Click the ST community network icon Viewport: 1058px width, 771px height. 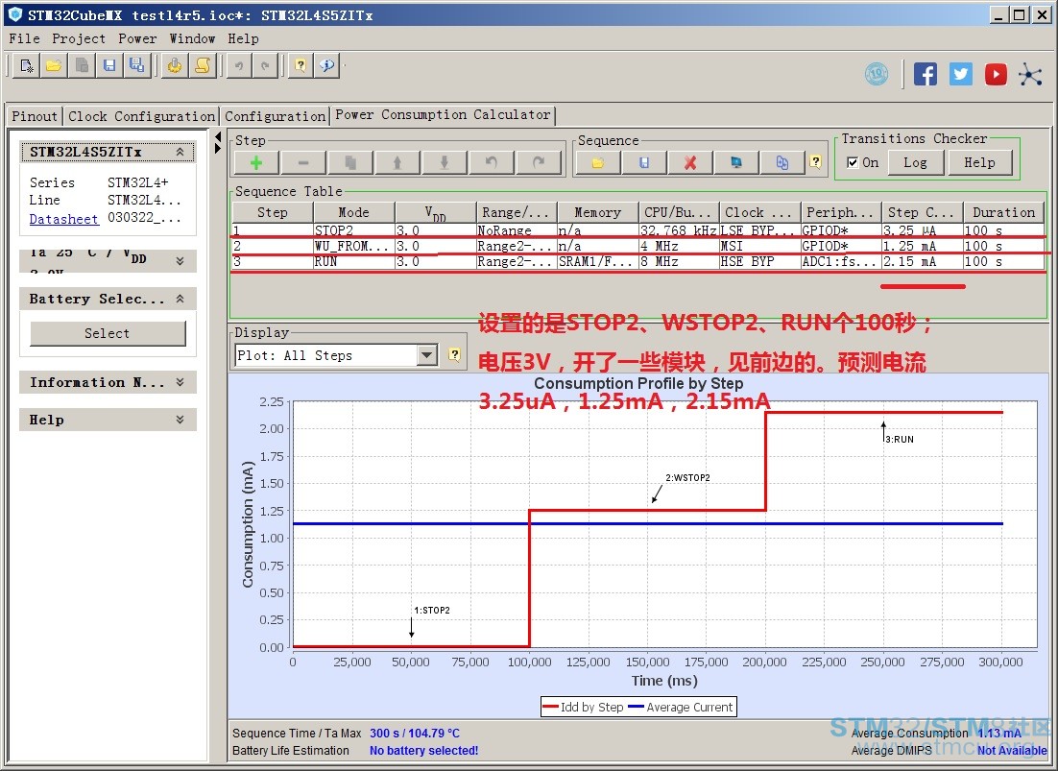(x=1030, y=74)
